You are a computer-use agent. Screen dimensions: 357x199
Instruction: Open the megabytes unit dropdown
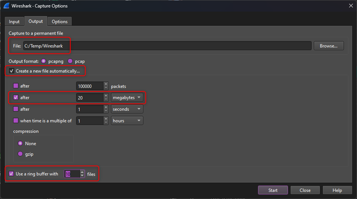click(127, 98)
